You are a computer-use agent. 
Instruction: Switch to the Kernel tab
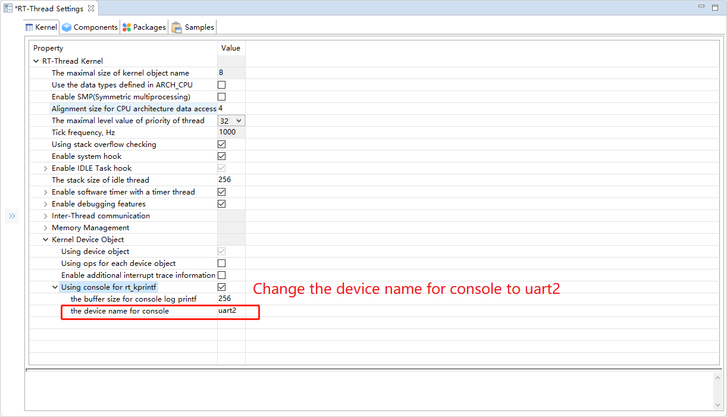[x=41, y=27]
